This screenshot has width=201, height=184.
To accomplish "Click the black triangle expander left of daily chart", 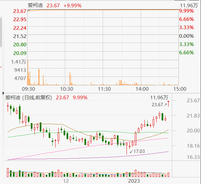I will (x=3, y=93).
